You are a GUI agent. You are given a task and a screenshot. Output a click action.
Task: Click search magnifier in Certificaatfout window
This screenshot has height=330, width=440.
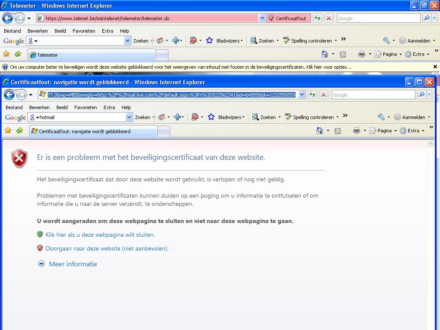coord(421,95)
